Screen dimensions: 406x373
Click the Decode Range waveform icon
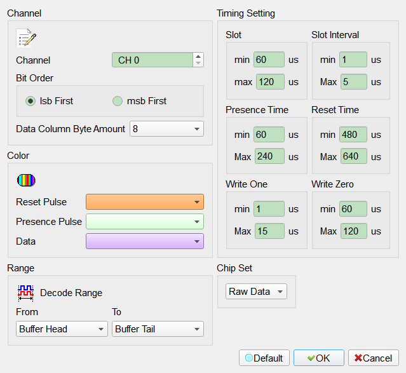click(x=25, y=293)
